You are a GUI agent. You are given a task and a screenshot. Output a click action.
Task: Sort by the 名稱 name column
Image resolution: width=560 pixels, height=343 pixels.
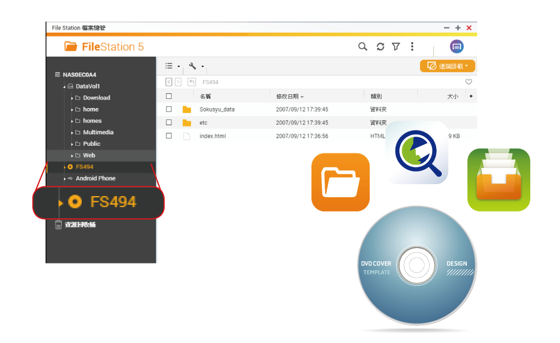(205, 96)
